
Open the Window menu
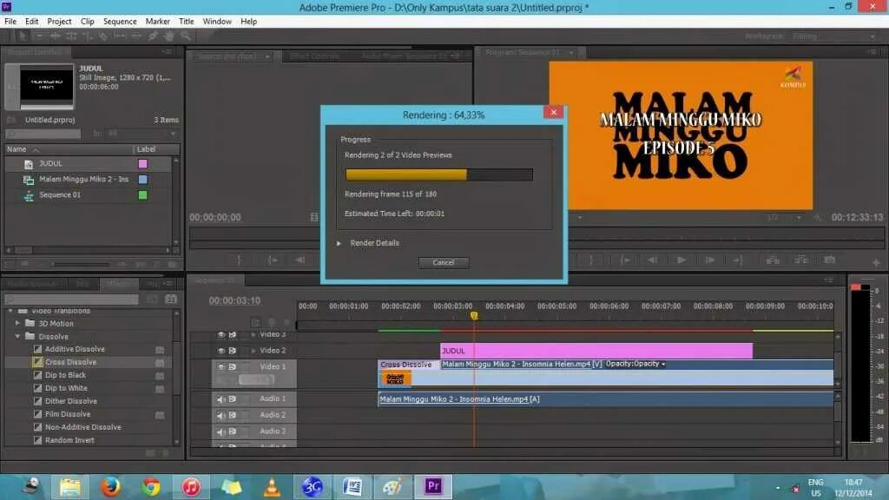point(217,22)
